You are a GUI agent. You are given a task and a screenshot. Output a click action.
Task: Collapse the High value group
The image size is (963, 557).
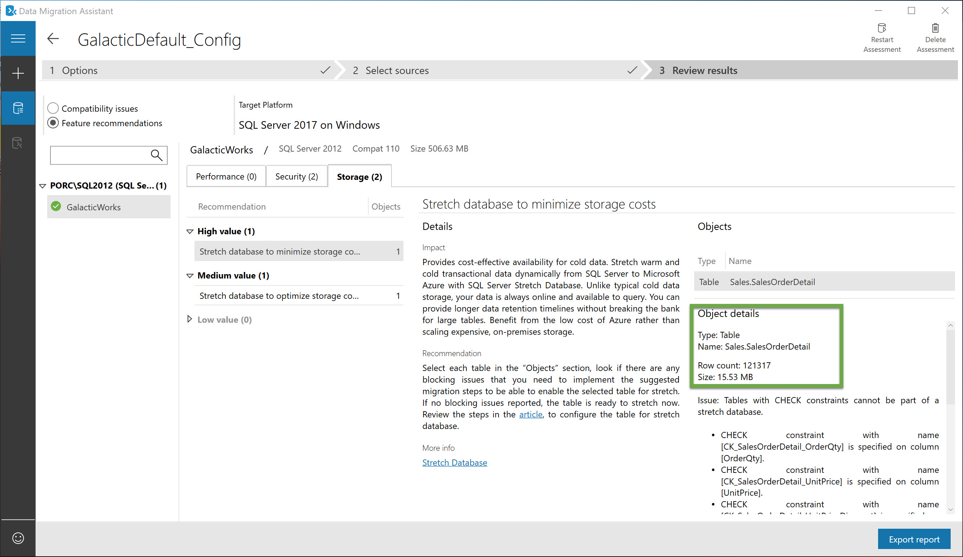(190, 231)
